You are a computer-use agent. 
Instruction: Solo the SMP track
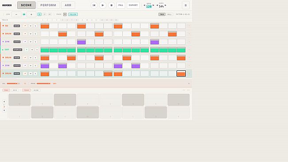point(37,50)
